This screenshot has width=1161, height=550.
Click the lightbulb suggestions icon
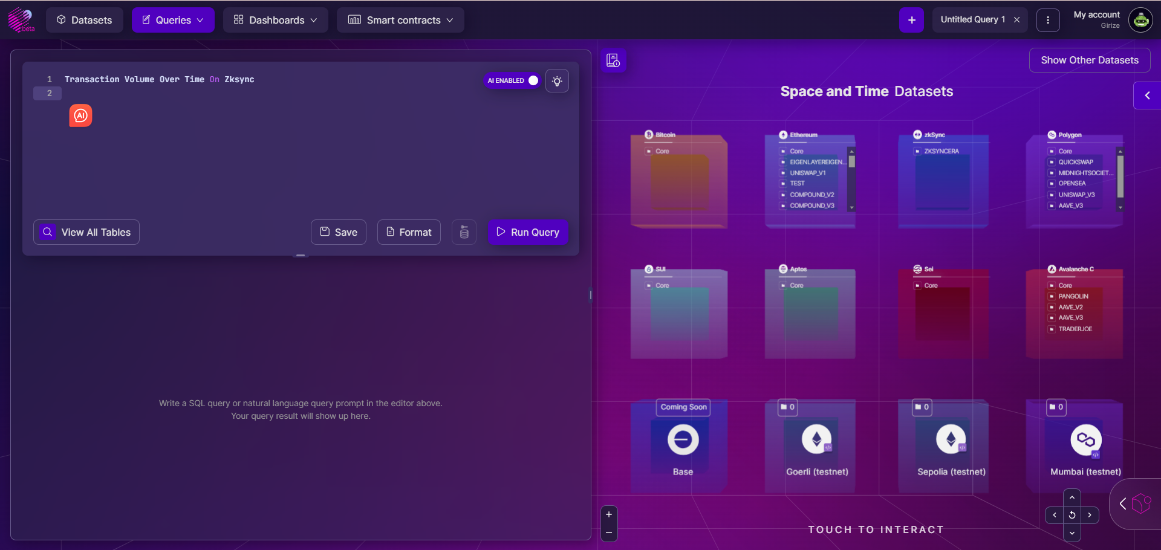point(557,80)
